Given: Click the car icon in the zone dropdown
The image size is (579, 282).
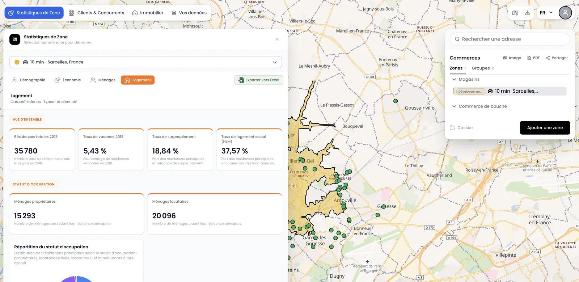Looking at the screenshot, I should pyautogui.click(x=25, y=62).
